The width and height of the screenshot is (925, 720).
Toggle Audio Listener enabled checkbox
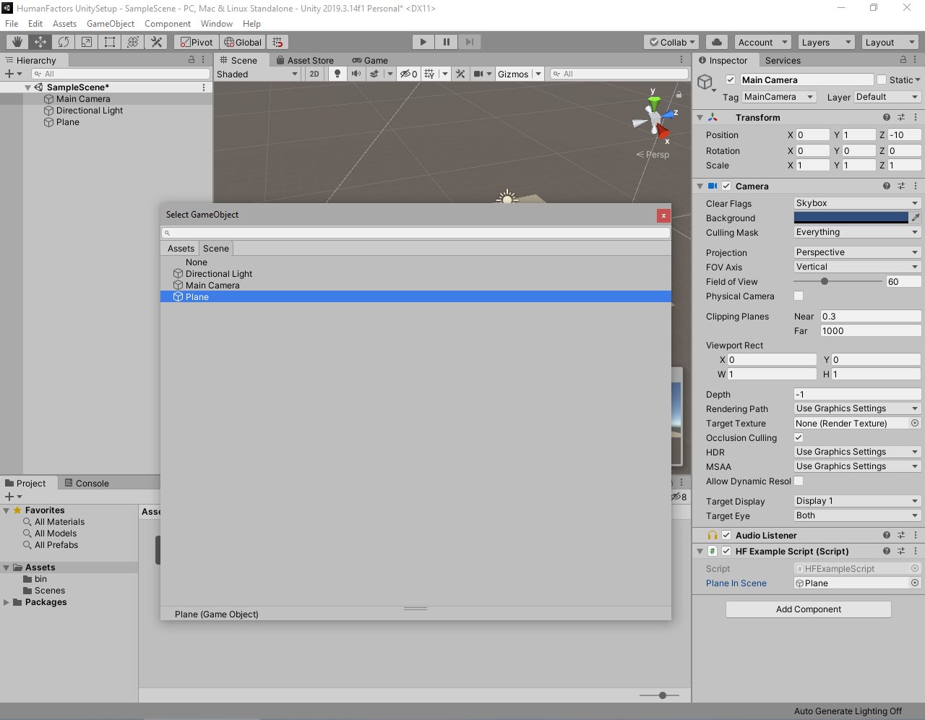click(x=726, y=535)
